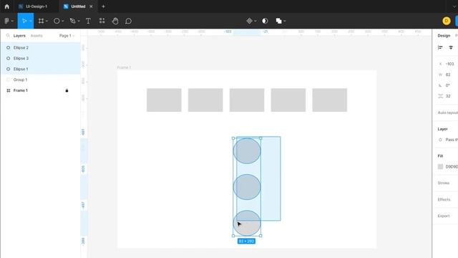
Task: Open the Pass through blend mode dropdown
Action: pos(452,140)
